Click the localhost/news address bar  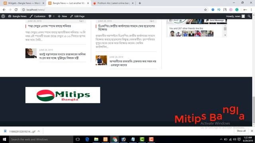coord(114,10)
